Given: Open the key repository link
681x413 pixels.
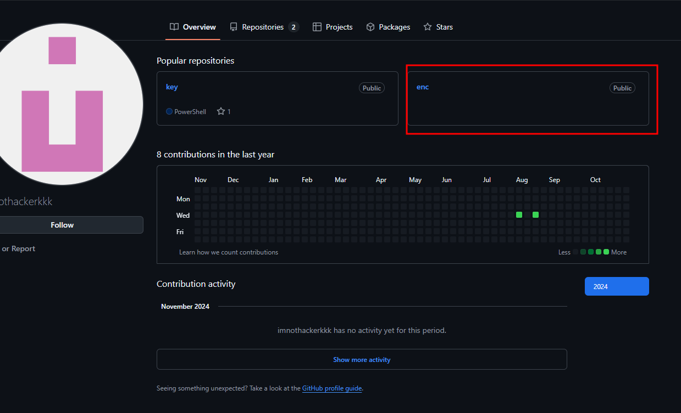Looking at the screenshot, I should pyautogui.click(x=172, y=87).
